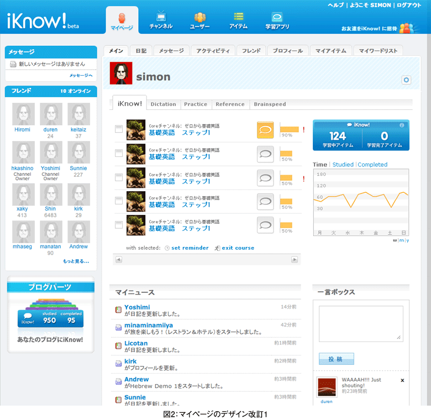The width and height of the screenshot is (431, 420).
Task: Check the fifth course row checkbox
Action: pyautogui.click(x=119, y=224)
